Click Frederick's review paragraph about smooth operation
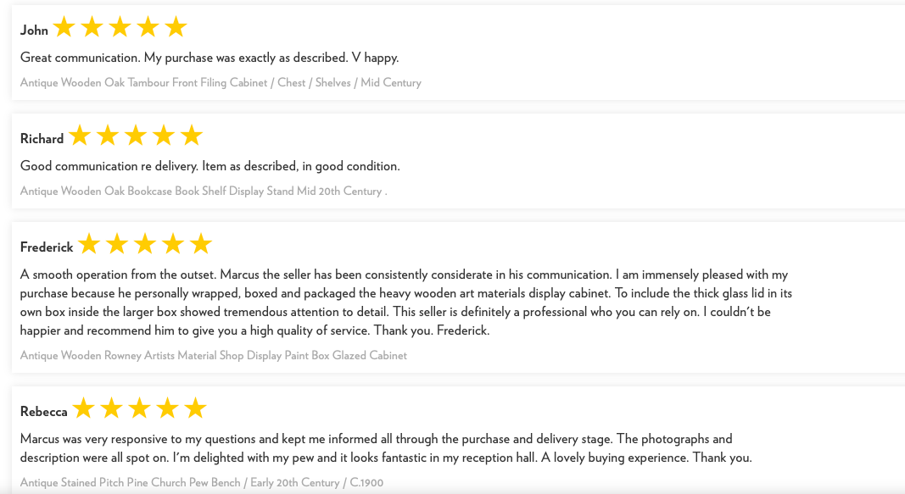The image size is (905, 494). [406, 302]
